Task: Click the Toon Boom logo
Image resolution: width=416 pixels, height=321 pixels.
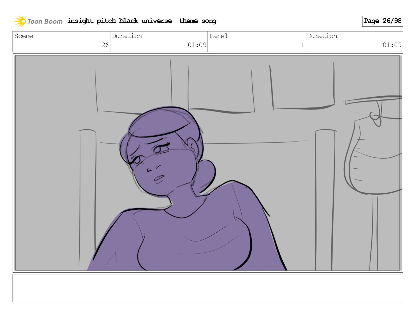Action: [x=38, y=21]
